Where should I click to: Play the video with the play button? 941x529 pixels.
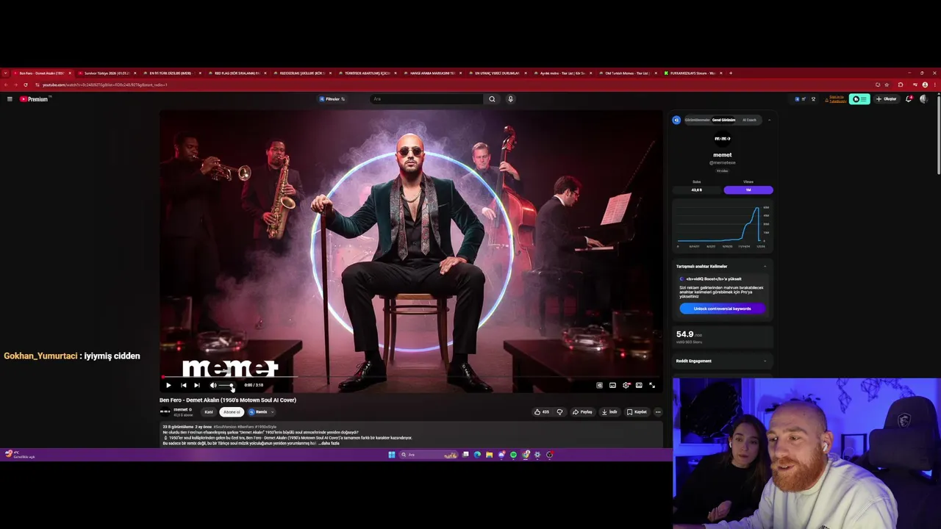[168, 385]
